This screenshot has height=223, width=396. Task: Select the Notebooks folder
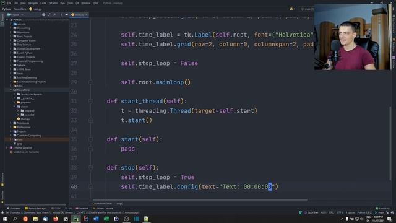point(23,123)
